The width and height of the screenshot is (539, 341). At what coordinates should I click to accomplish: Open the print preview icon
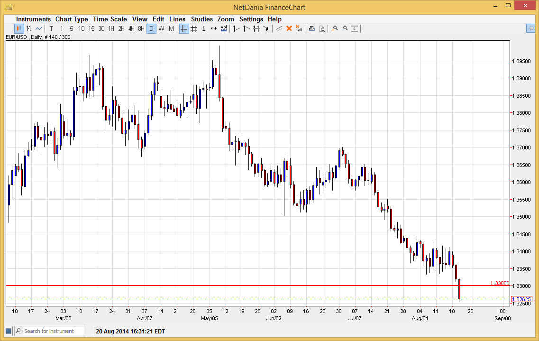tap(322, 28)
